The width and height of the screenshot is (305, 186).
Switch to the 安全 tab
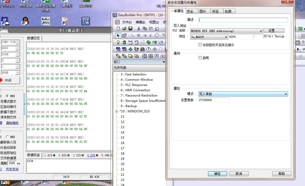[x=190, y=11]
